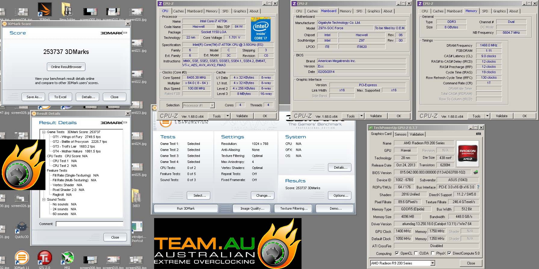The height and width of the screenshot is (269, 539).
Task: Toggle the PhysX checkbox in GPU-Z
Action: 433,253
